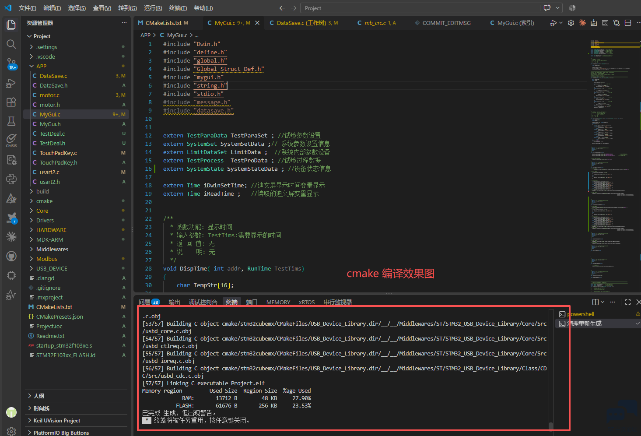The height and width of the screenshot is (436, 641).
Task: Open Run and Debug view in the activity bar
Action: point(11,83)
